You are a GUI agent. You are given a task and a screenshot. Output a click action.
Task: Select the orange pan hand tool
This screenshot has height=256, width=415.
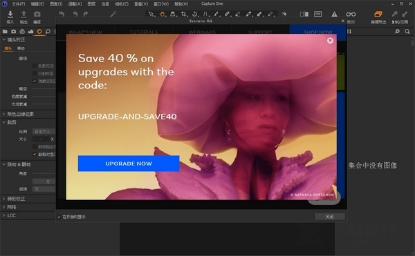point(162,14)
